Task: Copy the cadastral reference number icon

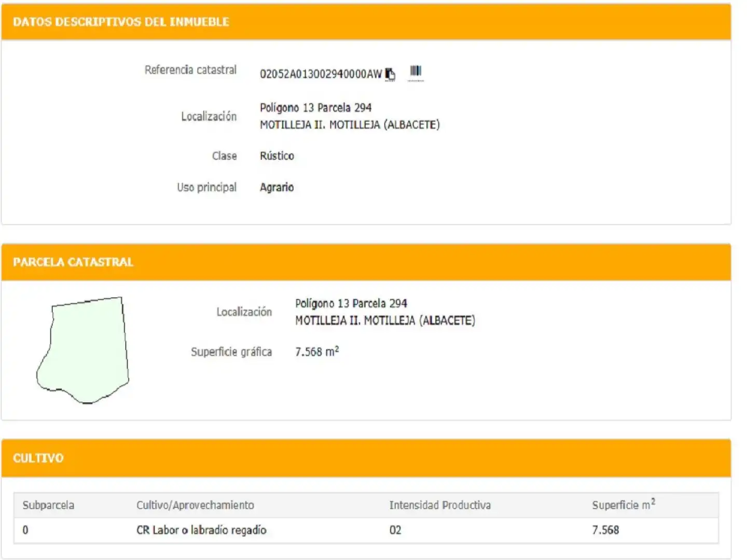Action: click(x=390, y=74)
